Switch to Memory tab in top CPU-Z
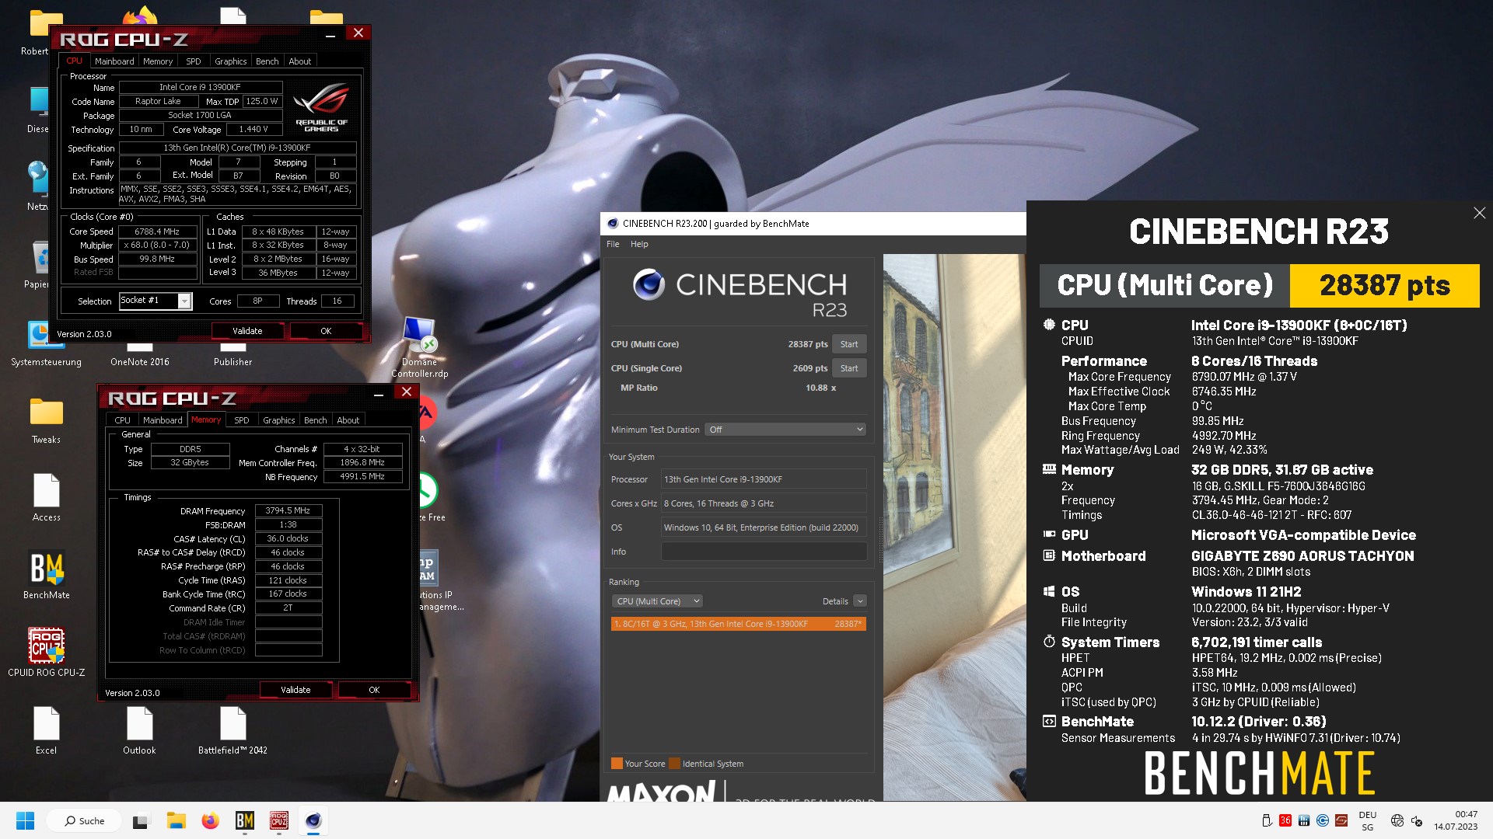This screenshot has width=1493, height=839. point(158,61)
